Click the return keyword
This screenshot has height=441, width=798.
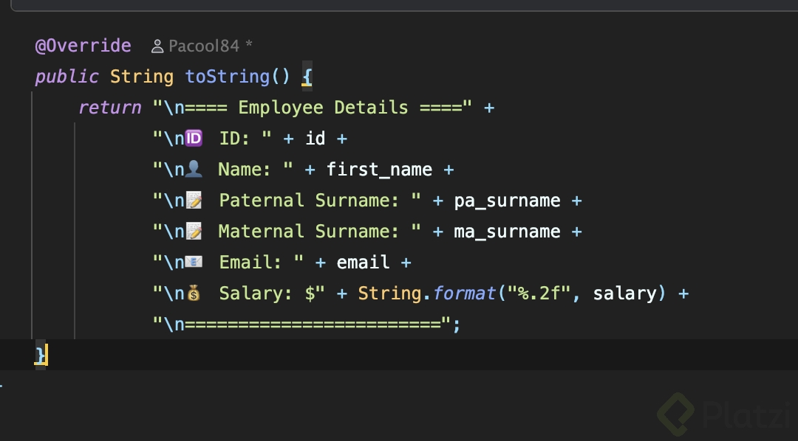pyautogui.click(x=109, y=108)
